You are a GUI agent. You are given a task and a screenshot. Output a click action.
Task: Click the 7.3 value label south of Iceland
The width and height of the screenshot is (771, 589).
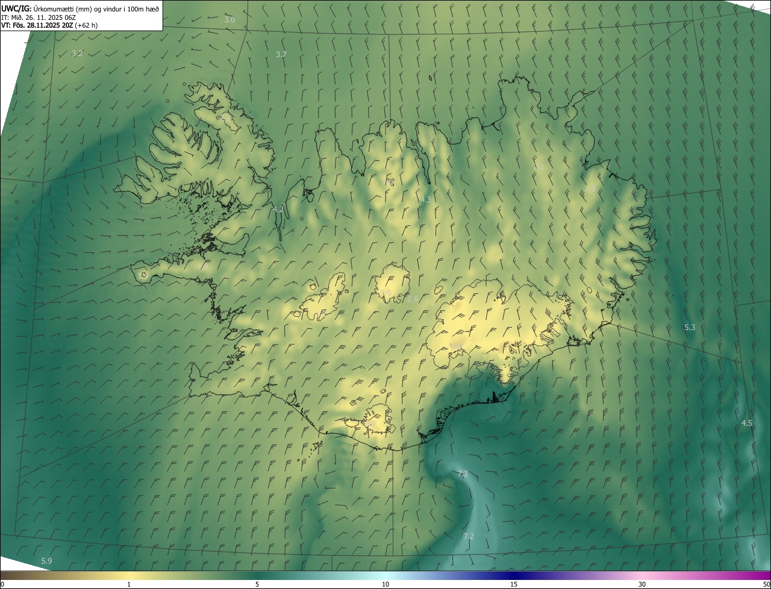point(463,474)
